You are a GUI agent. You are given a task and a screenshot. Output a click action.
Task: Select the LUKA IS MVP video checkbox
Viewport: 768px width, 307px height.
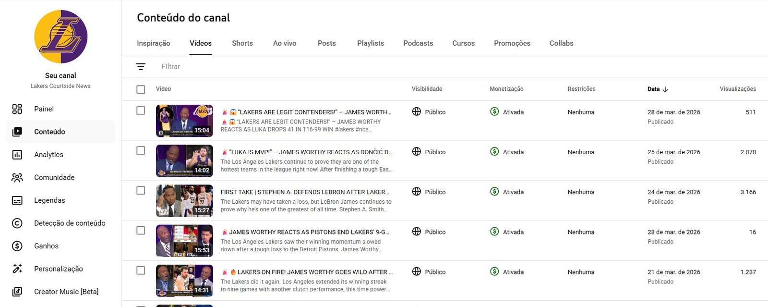click(x=141, y=150)
